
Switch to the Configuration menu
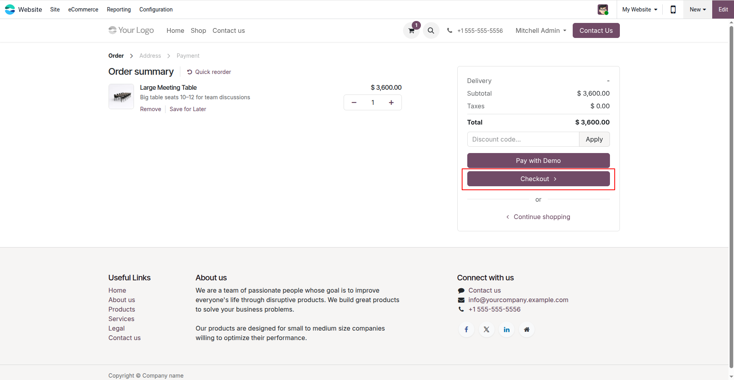click(156, 9)
